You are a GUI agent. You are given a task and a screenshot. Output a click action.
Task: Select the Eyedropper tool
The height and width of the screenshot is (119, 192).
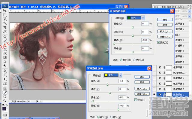pyautogui.click(x=5, y=93)
